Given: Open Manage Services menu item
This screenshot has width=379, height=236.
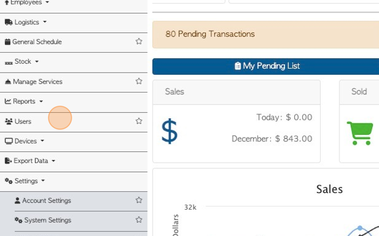Looking at the screenshot, I should (x=37, y=82).
